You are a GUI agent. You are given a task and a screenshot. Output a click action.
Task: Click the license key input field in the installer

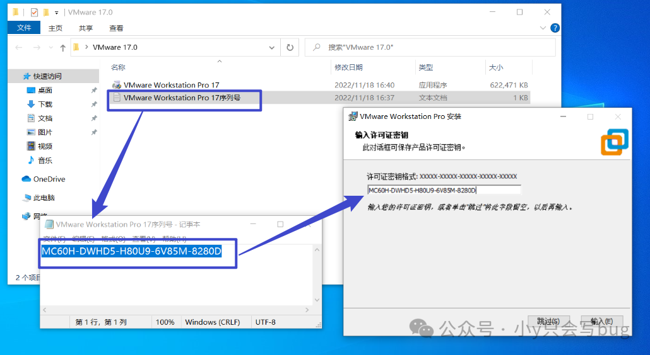pyautogui.click(x=444, y=190)
